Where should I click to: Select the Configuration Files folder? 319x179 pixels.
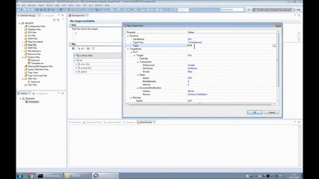[36, 26]
